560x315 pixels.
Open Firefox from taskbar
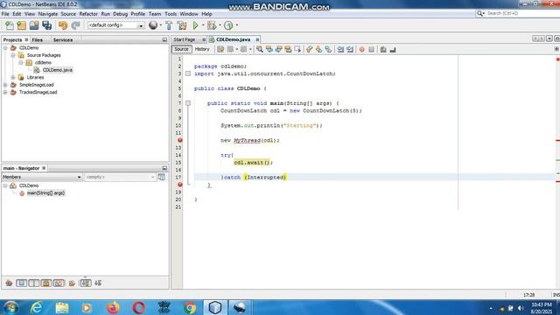pos(113,307)
